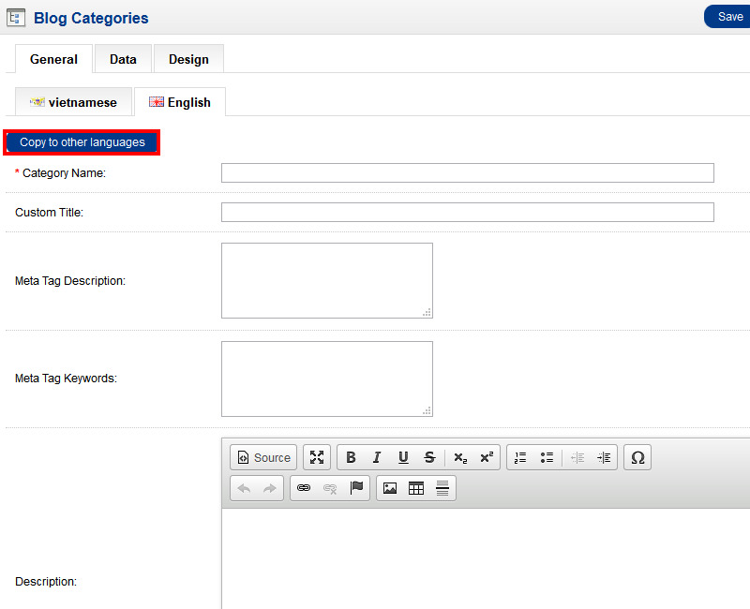Focus the Category Name input field

(x=467, y=173)
